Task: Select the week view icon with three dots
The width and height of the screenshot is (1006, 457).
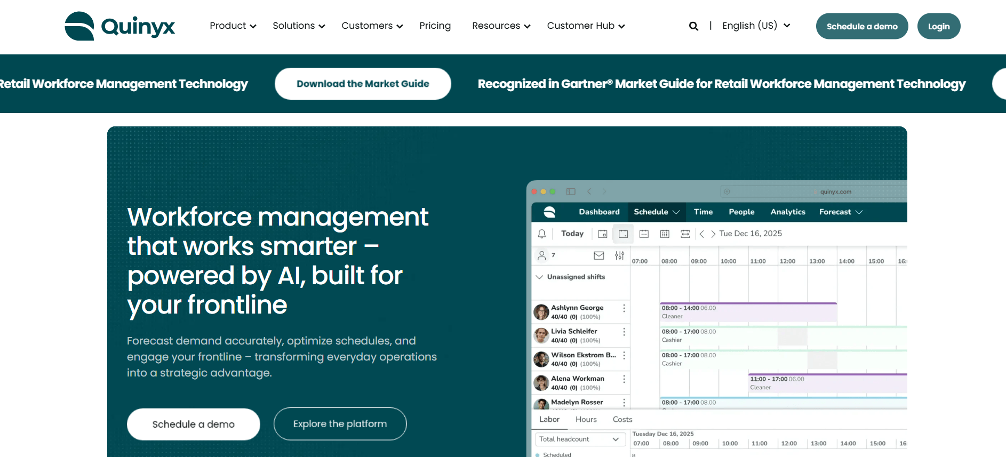Action: coord(644,234)
